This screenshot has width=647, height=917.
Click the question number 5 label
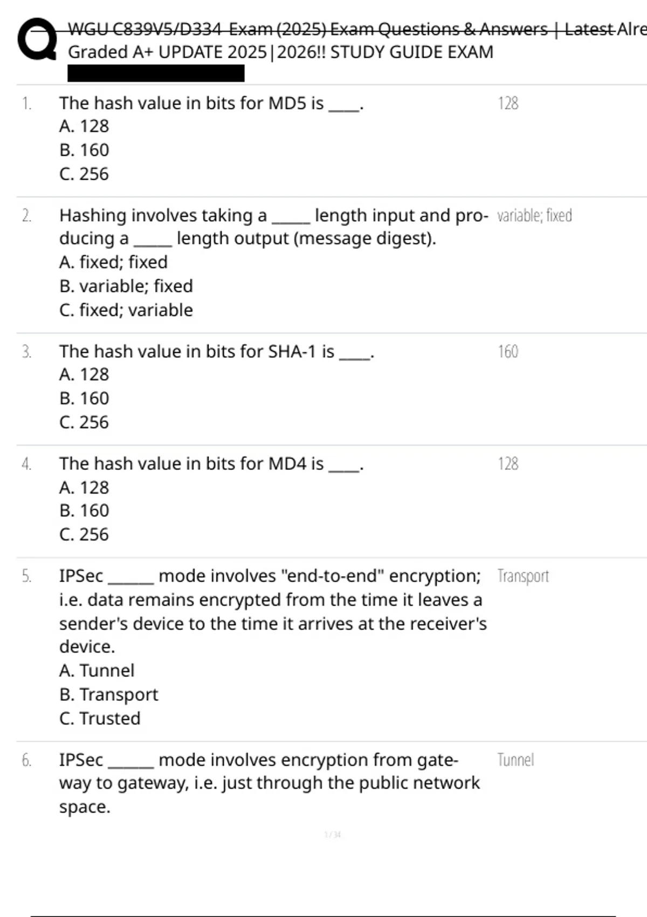pos(26,576)
